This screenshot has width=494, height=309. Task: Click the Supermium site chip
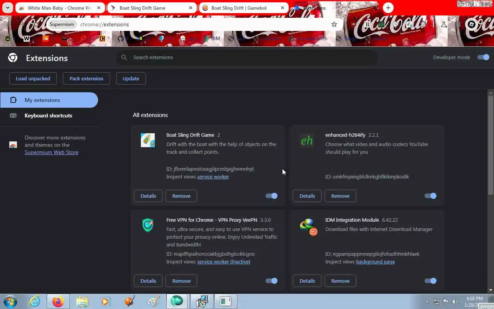62,24
